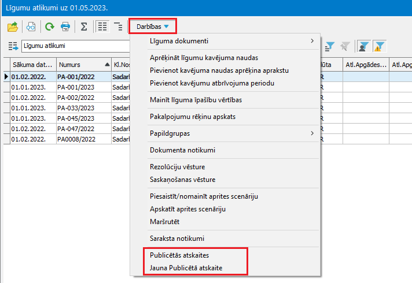The height and width of the screenshot is (283, 412).
Task: Click the clear filter icon
Action: [345, 47]
